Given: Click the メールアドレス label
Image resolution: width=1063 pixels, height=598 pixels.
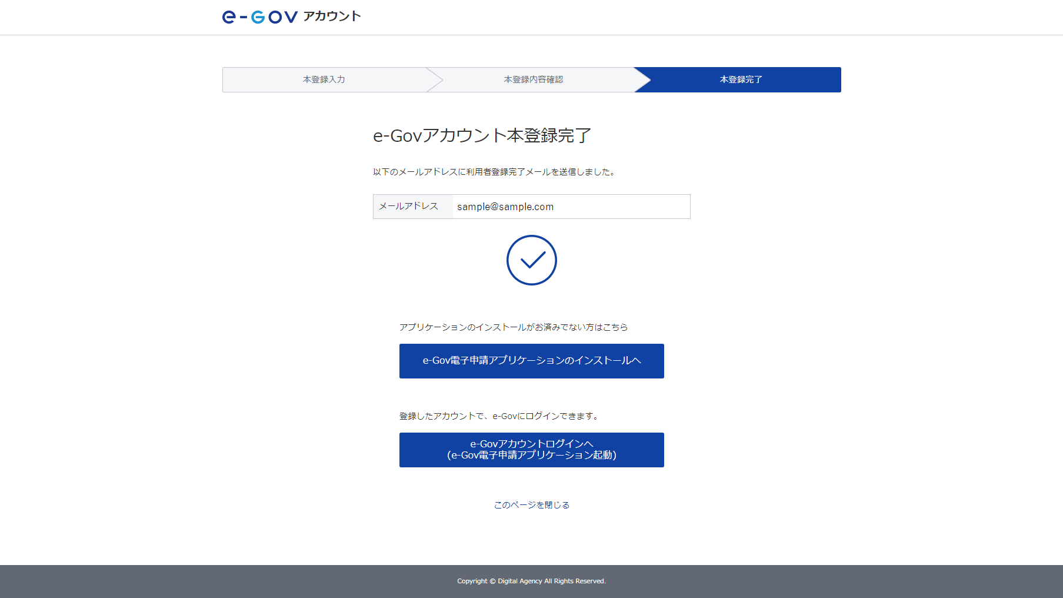Looking at the screenshot, I should [x=409, y=206].
